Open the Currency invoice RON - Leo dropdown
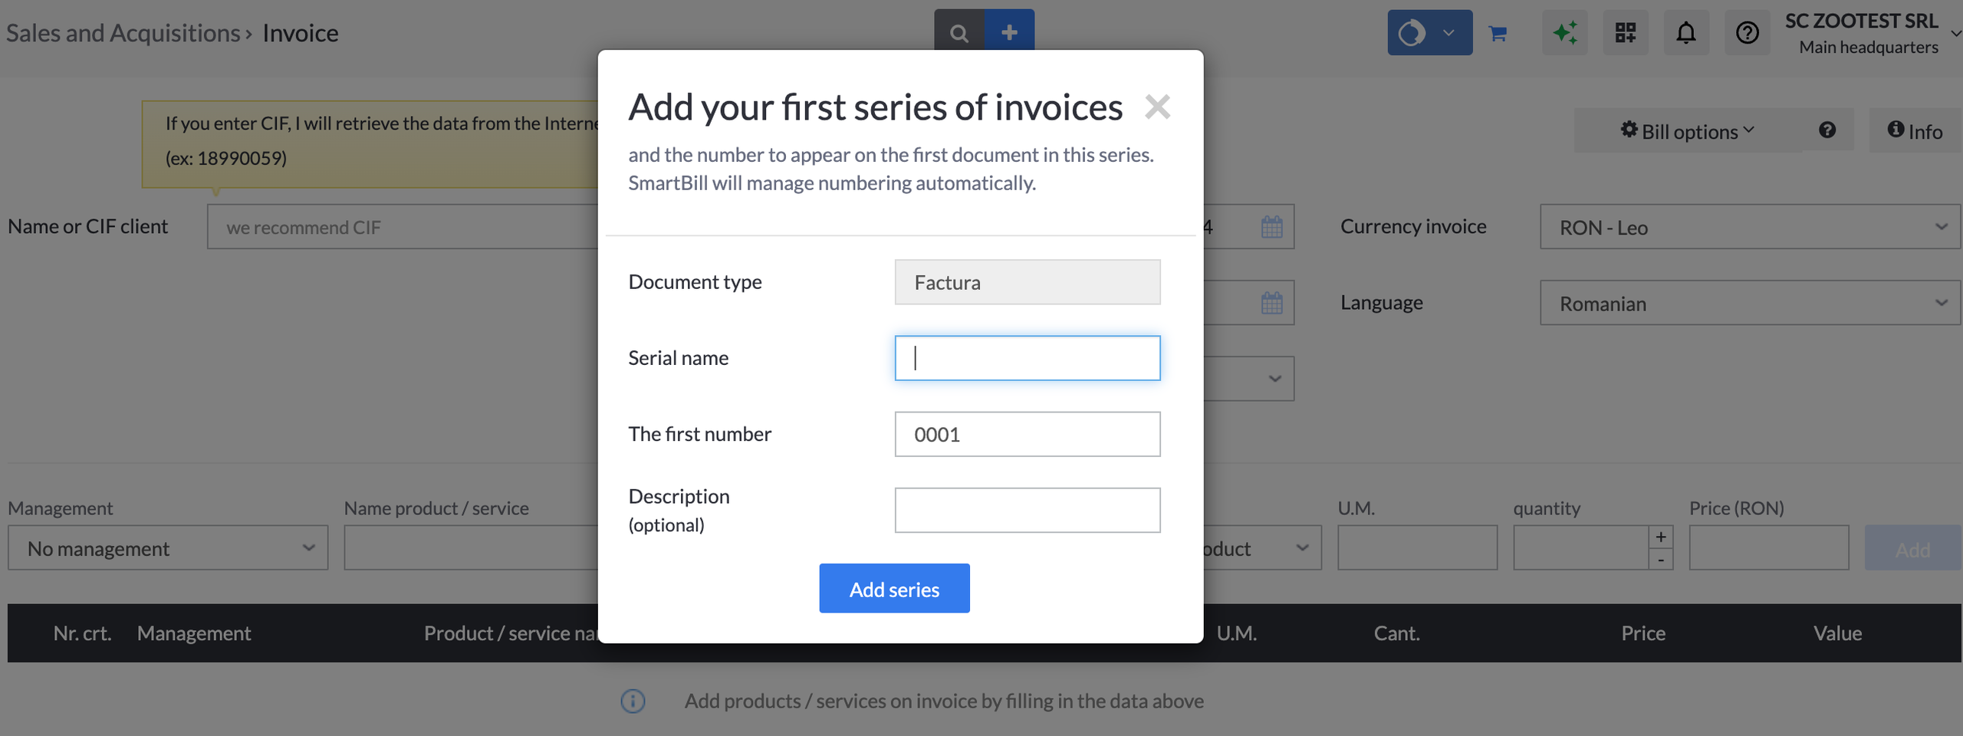This screenshot has width=1963, height=736. (x=1750, y=226)
